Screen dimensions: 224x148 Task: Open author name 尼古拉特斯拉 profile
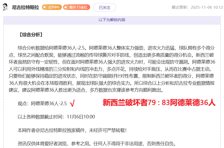coord(25,7)
